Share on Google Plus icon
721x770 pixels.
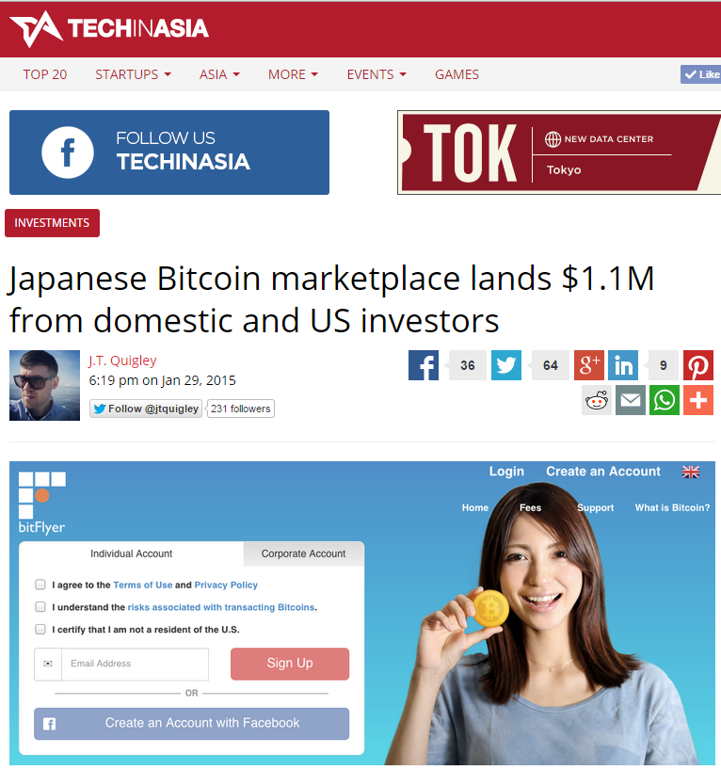pos(589,365)
